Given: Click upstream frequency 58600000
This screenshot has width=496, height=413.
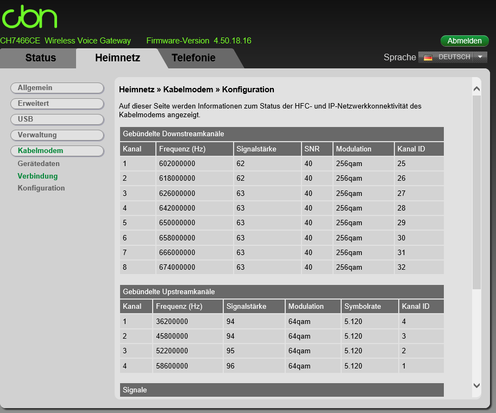Looking at the screenshot, I should pyautogui.click(x=172, y=366).
